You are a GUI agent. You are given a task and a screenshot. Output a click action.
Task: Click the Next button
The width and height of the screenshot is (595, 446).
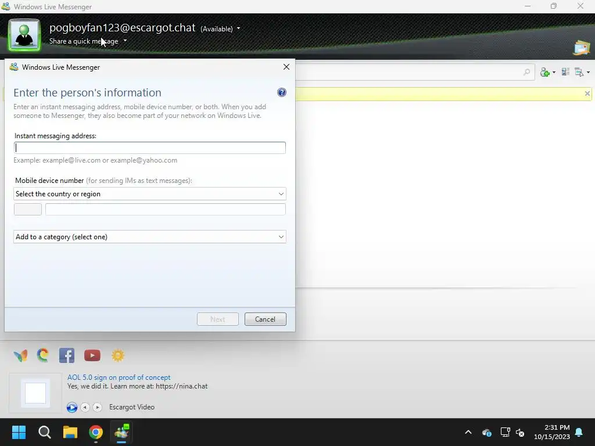(x=218, y=319)
